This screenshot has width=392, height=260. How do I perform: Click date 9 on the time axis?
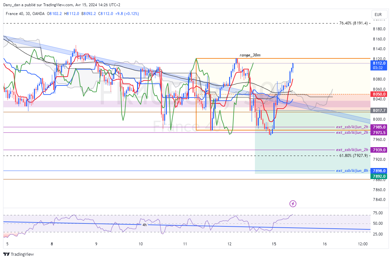coord(96,244)
